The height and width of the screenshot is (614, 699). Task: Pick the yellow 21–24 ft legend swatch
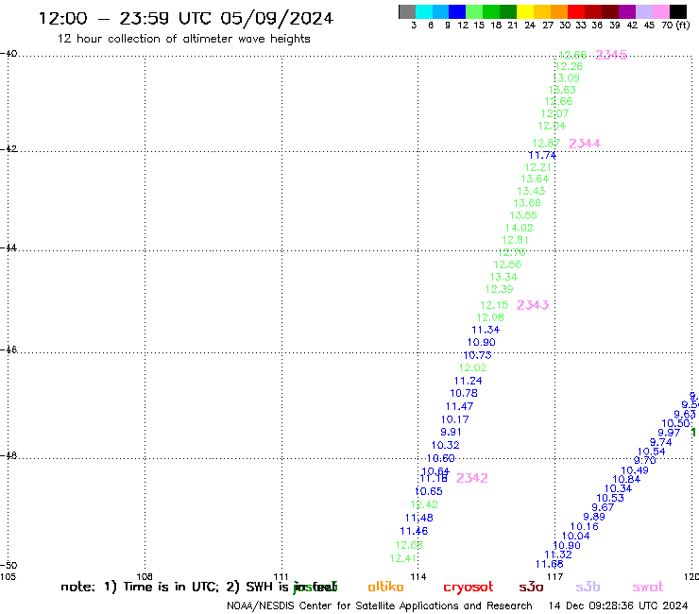click(x=524, y=11)
